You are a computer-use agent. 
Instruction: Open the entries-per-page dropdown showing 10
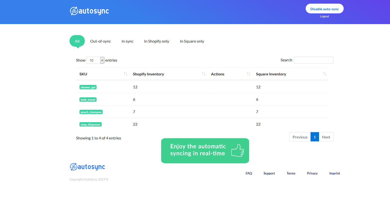[x=95, y=60]
